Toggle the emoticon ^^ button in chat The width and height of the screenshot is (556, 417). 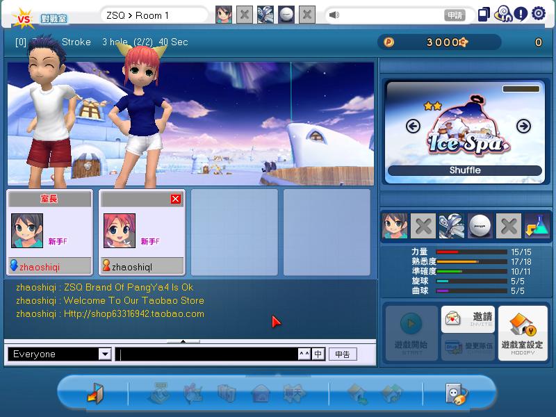pos(304,354)
